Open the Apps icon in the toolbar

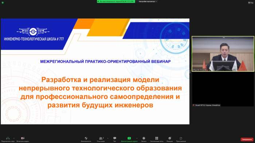click(x=181, y=138)
